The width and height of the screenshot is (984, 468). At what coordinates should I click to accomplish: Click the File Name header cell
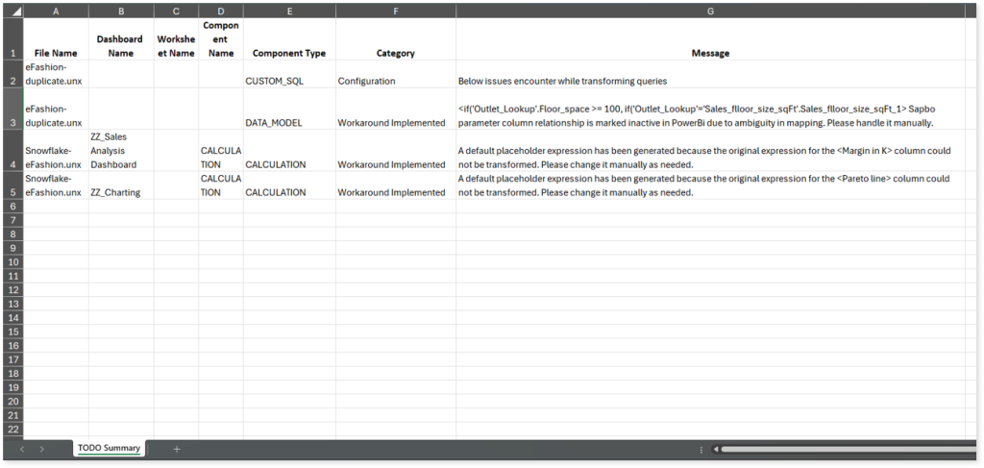click(x=55, y=53)
